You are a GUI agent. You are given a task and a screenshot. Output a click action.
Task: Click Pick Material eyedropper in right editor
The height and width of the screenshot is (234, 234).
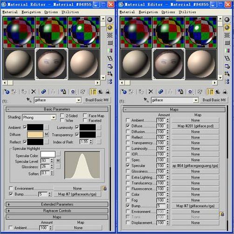[x=146, y=100]
